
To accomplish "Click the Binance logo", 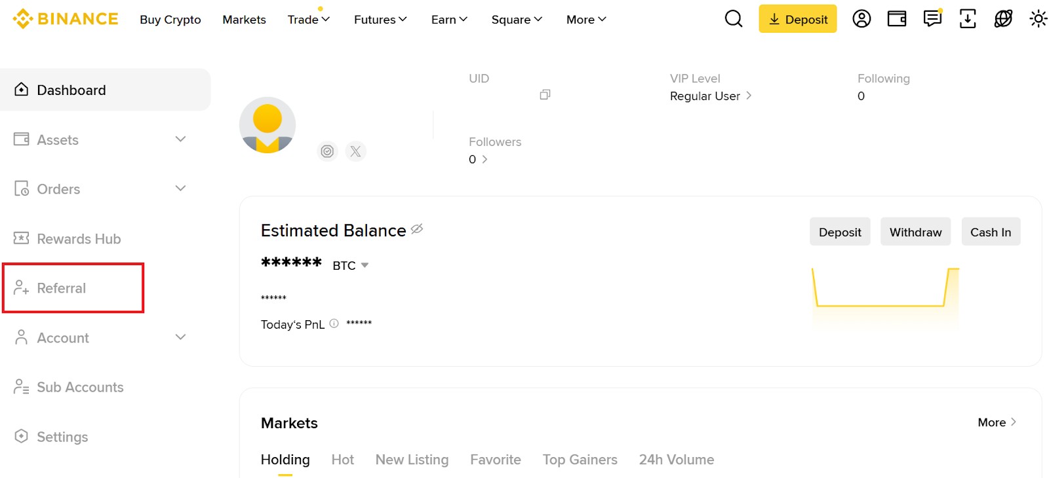I will pos(66,19).
